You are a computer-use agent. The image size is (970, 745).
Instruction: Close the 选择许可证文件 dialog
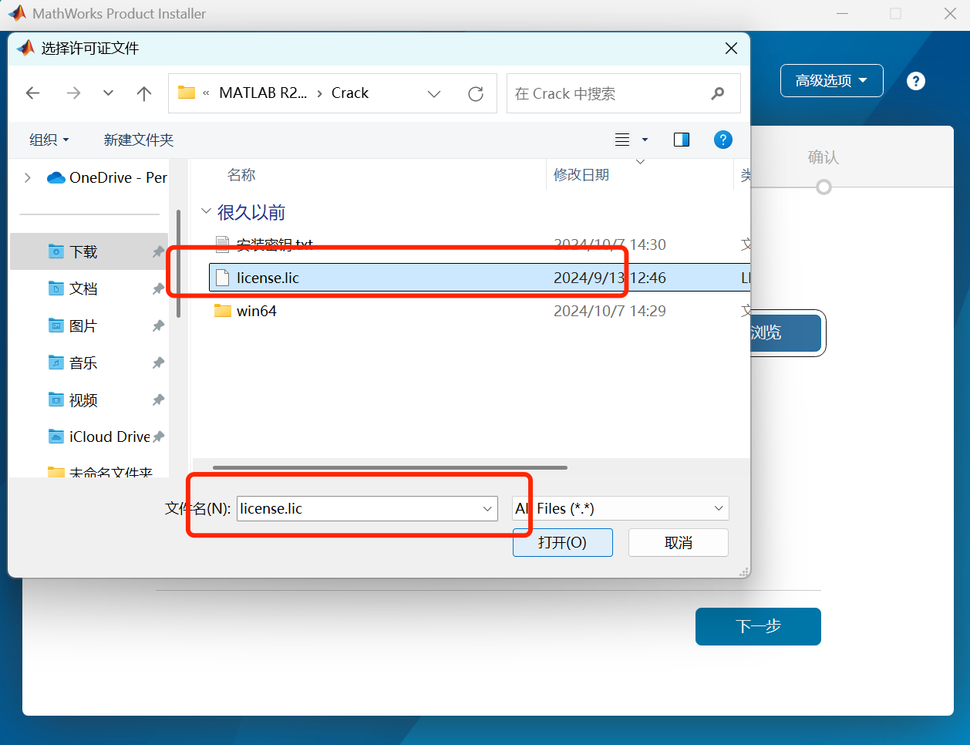tap(732, 48)
